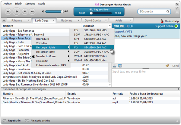The height and width of the screenshot is (125, 181).
Task: Collapse downloads with Esconder el campo de descargas
Action: coord(24,89)
